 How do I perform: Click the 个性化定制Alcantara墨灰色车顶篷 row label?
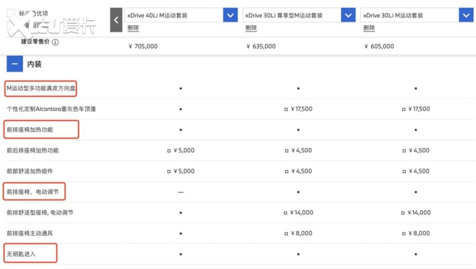(x=51, y=109)
